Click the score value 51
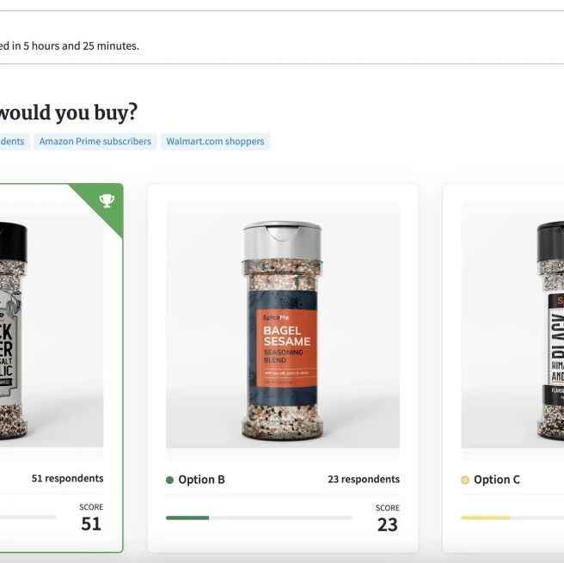This screenshot has width=564, height=563. 91,523
